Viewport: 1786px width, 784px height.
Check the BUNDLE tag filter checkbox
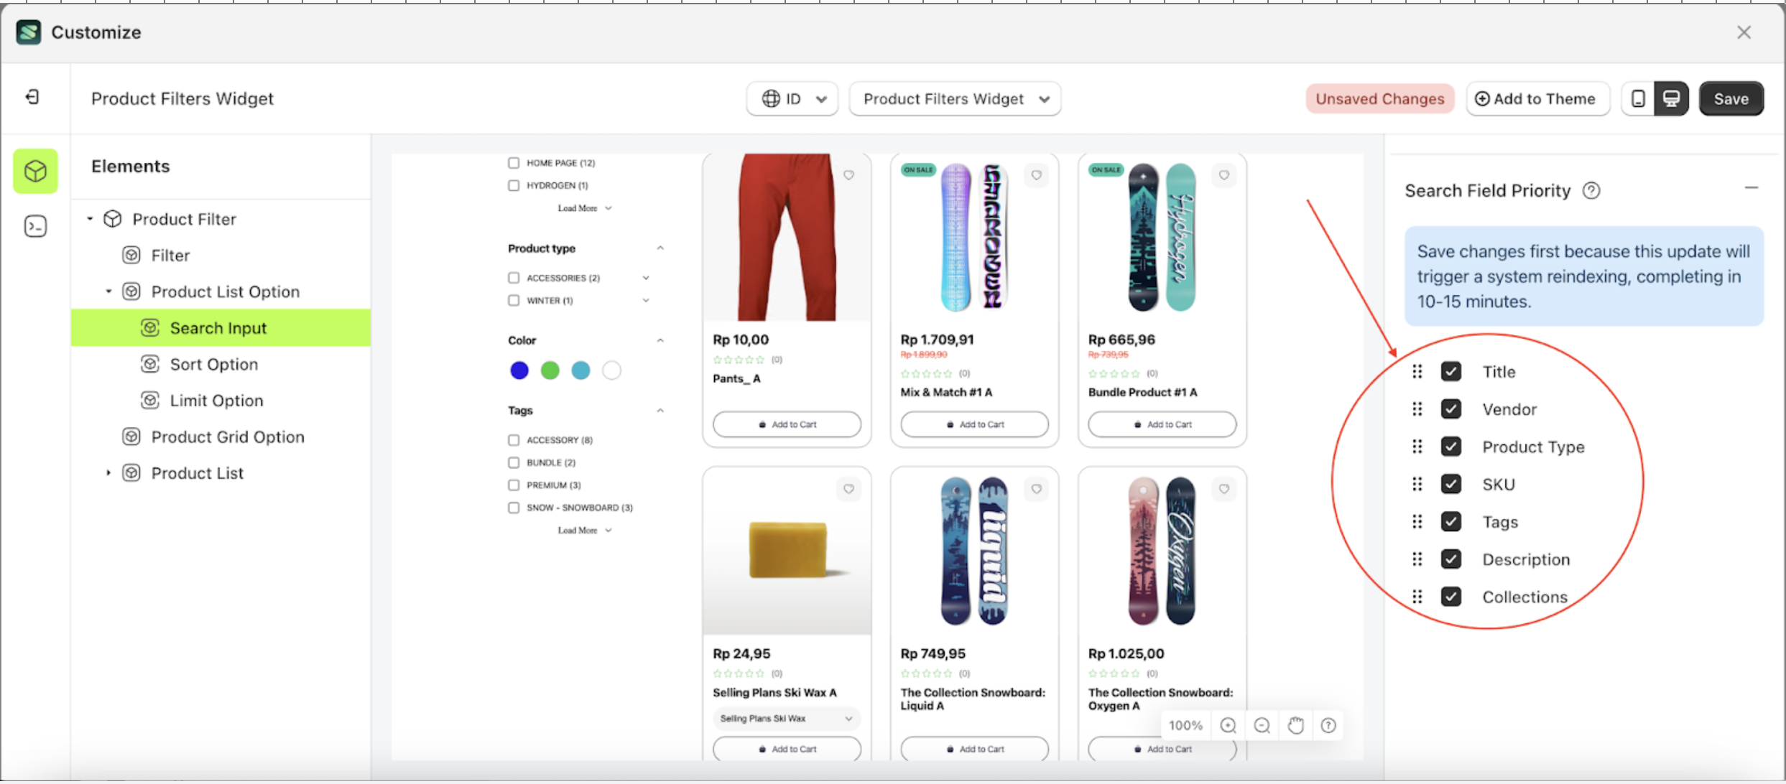(x=513, y=462)
